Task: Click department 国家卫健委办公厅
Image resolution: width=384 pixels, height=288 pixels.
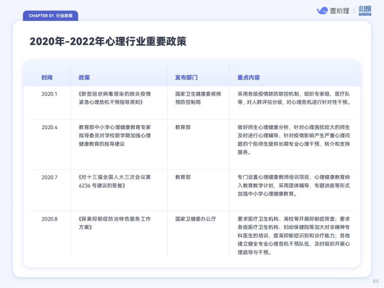Action: pos(196,219)
